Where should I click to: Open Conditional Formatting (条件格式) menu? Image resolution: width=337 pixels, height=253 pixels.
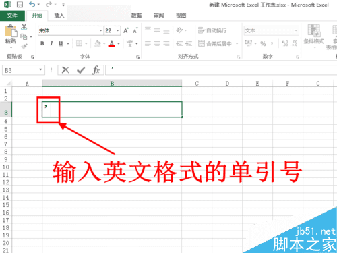314,36
